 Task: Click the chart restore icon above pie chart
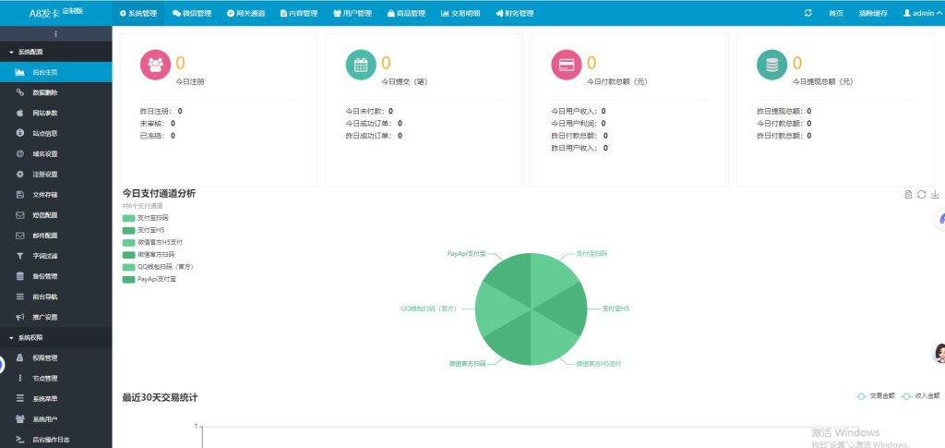tap(922, 194)
